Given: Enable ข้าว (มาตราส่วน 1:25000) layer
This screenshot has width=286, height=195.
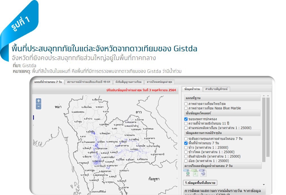Looking at the screenshot, I should (x=185, y=148).
